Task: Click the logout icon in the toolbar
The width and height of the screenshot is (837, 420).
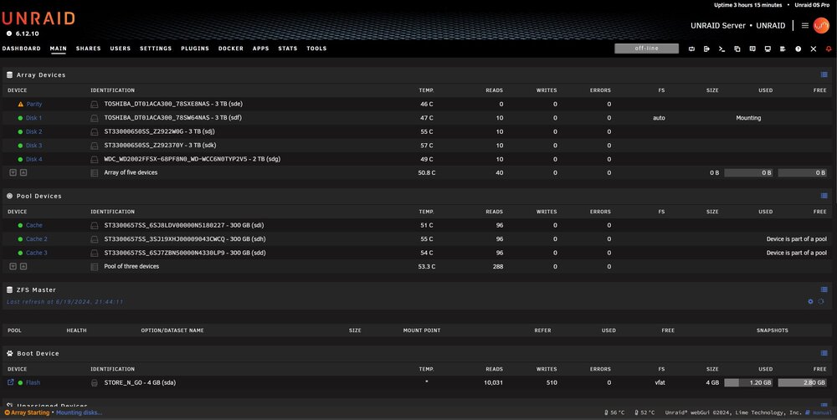Action: tap(706, 49)
